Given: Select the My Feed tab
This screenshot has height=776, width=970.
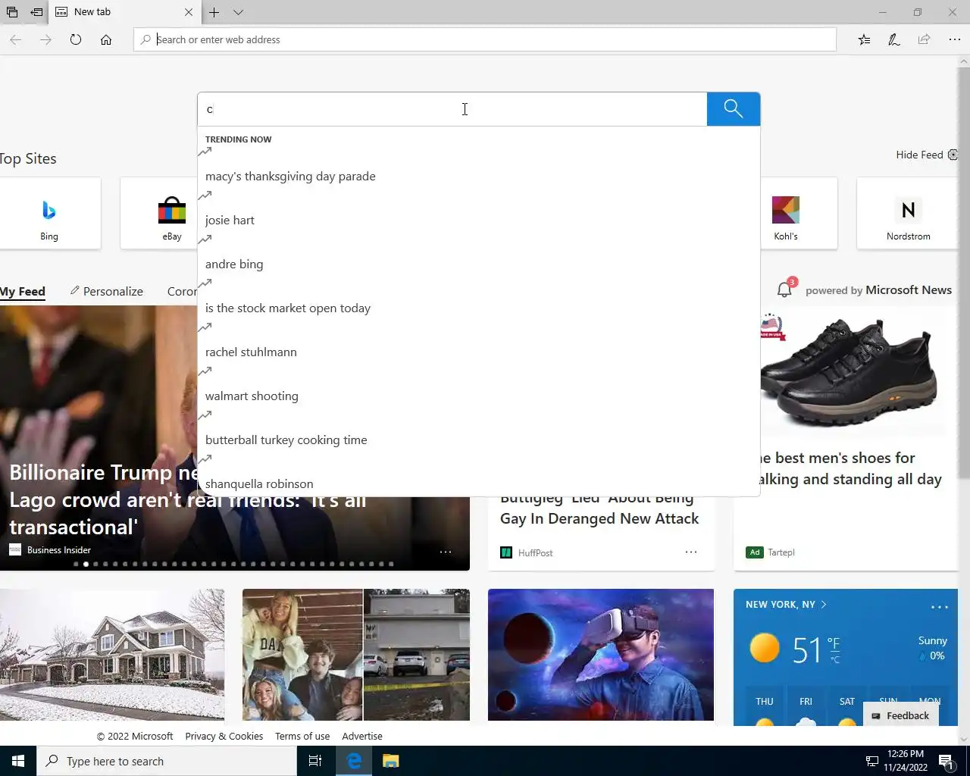Looking at the screenshot, I should (x=23, y=292).
